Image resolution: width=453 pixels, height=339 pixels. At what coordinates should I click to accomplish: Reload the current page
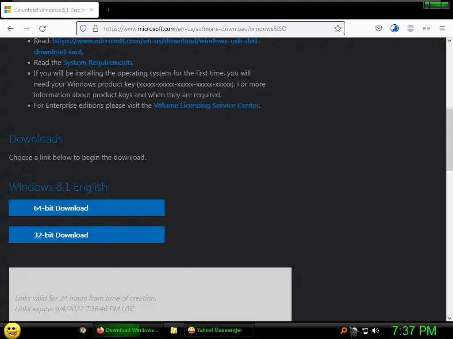point(42,29)
